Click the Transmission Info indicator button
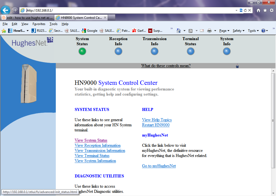 [x=154, y=51]
